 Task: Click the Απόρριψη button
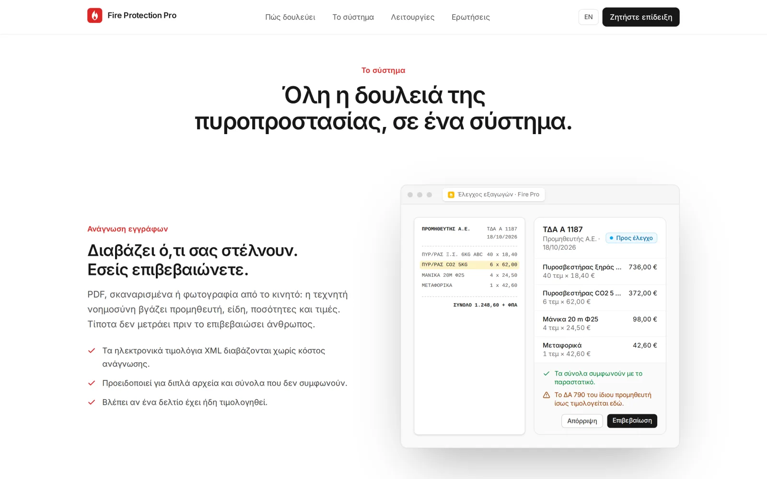(582, 421)
